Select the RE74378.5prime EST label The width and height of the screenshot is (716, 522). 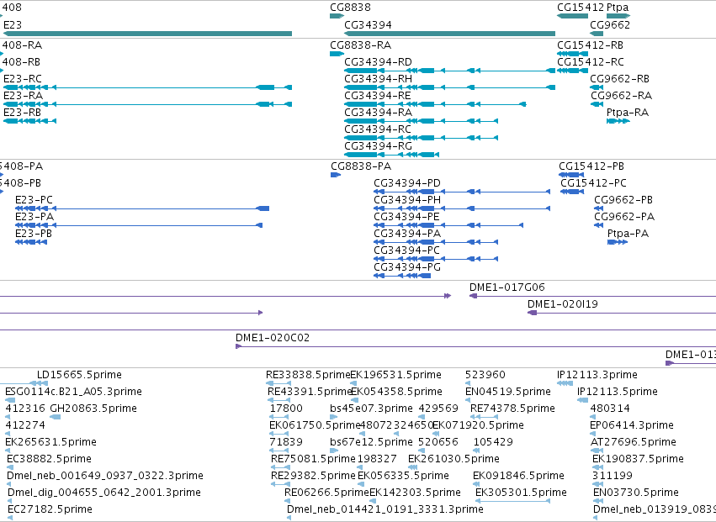(512, 409)
